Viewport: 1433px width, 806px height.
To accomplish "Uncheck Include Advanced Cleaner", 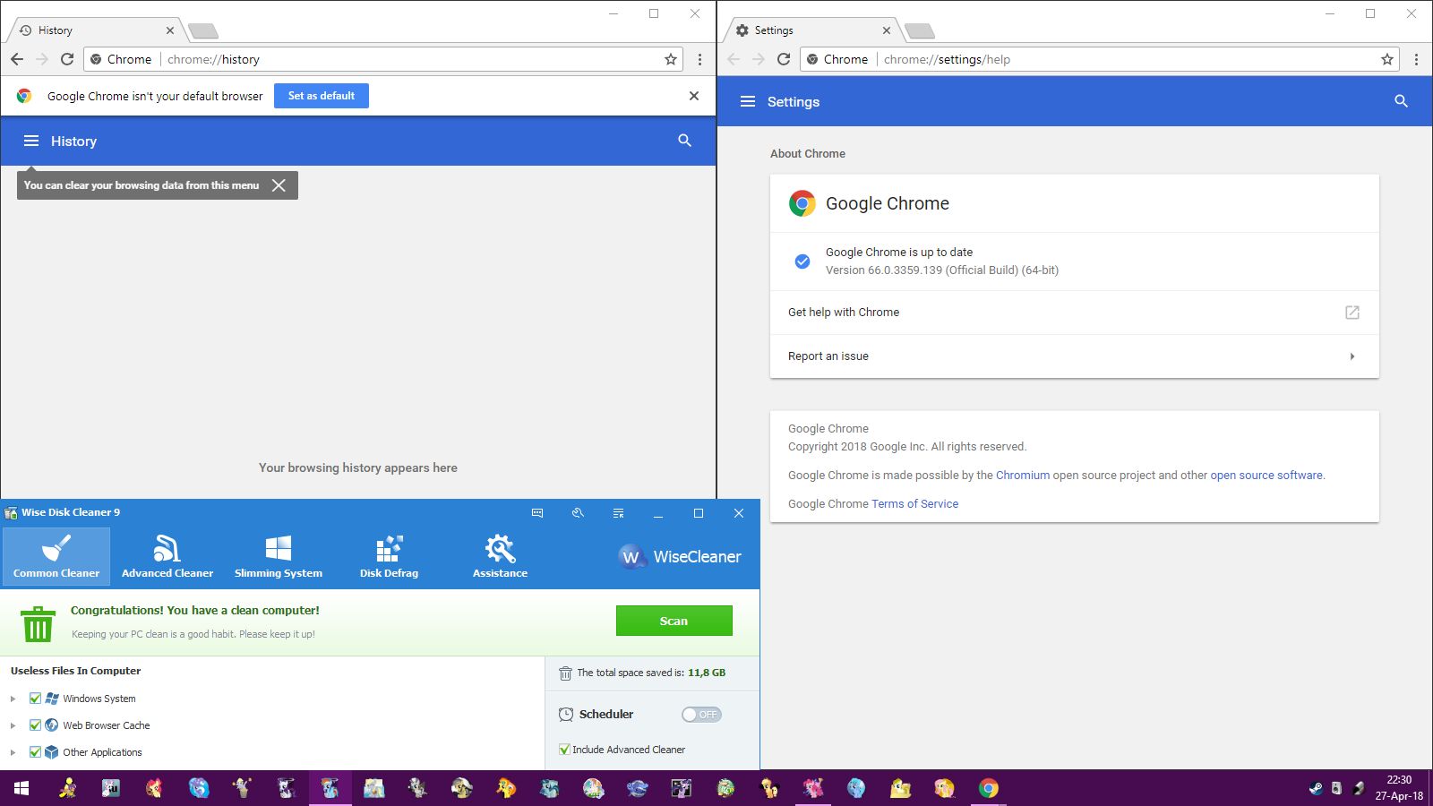I will tap(564, 750).
